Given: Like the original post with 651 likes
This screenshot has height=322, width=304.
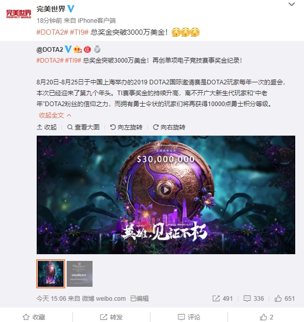Looking at the screenshot, I should tap(284, 298).
